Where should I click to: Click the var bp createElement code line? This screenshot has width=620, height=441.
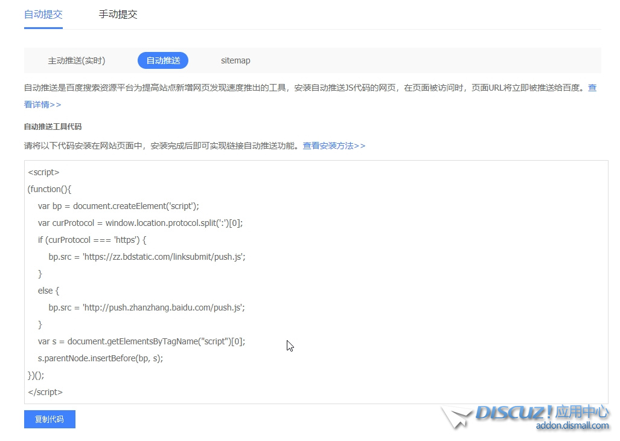pyautogui.click(x=118, y=206)
